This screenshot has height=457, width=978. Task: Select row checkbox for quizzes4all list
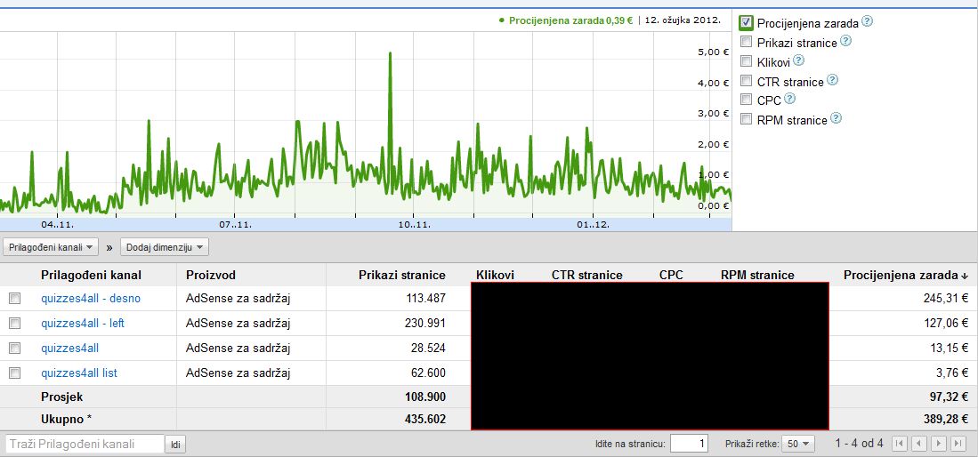[x=14, y=373]
